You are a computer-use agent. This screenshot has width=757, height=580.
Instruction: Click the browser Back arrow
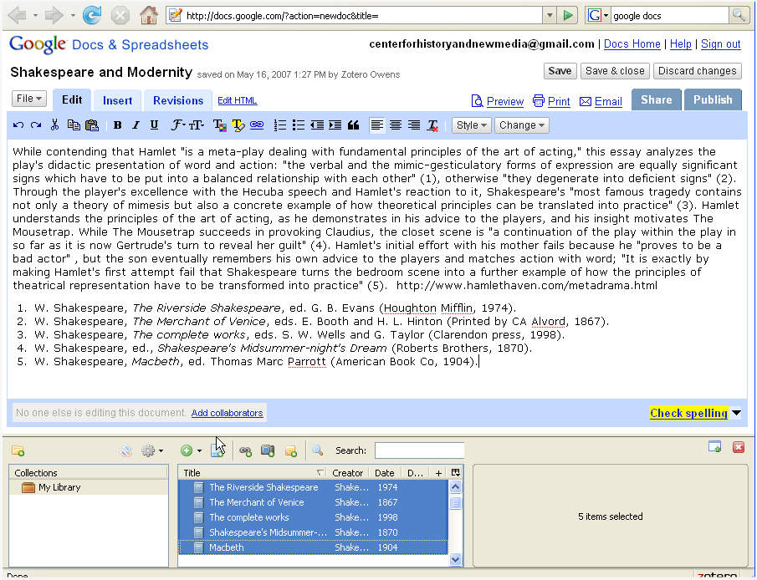[x=18, y=15]
